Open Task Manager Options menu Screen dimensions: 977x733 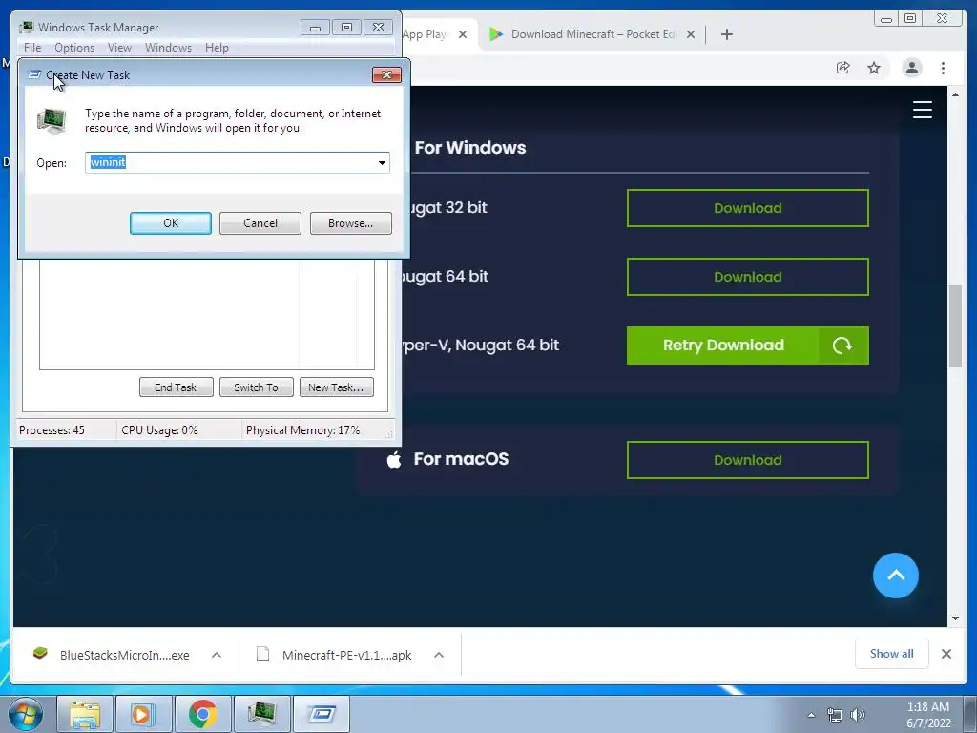(x=74, y=48)
